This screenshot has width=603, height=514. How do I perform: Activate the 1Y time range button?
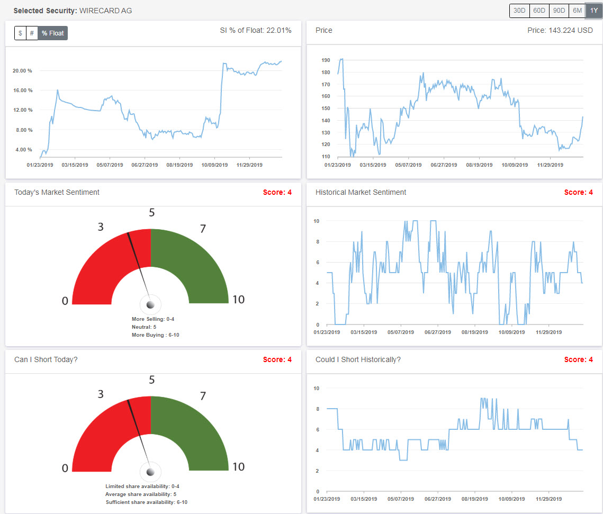594,10
